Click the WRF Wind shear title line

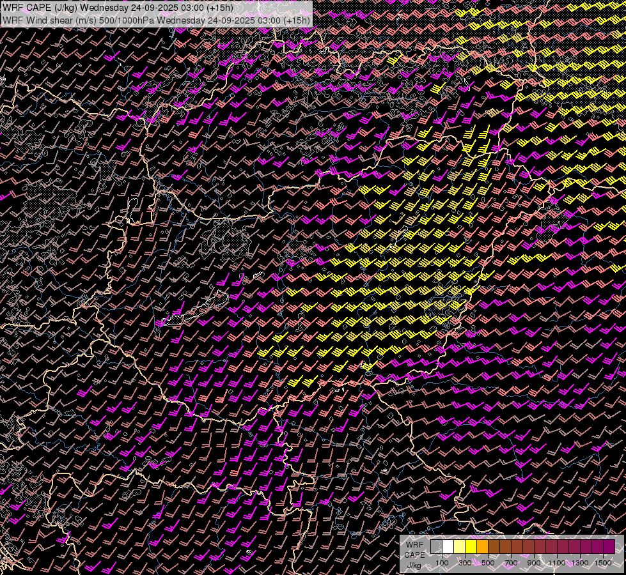tap(156, 20)
